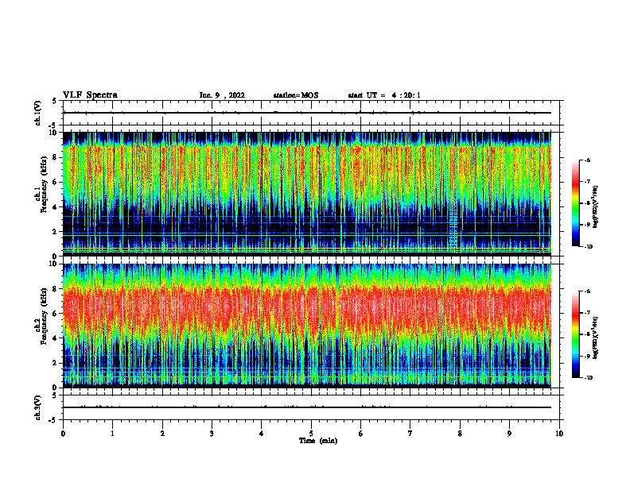630x486 pixels.
Task: Select the date text "Jan. 9 , 2022"
Action: point(222,95)
